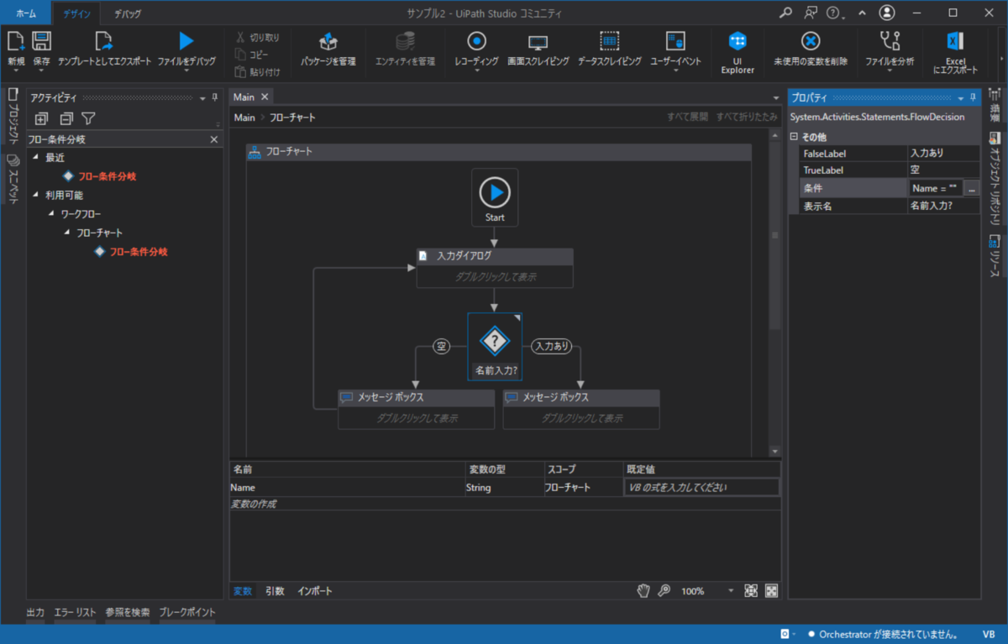Click the Start node in flowchart
The width and height of the screenshot is (1008, 644).
(495, 198)
